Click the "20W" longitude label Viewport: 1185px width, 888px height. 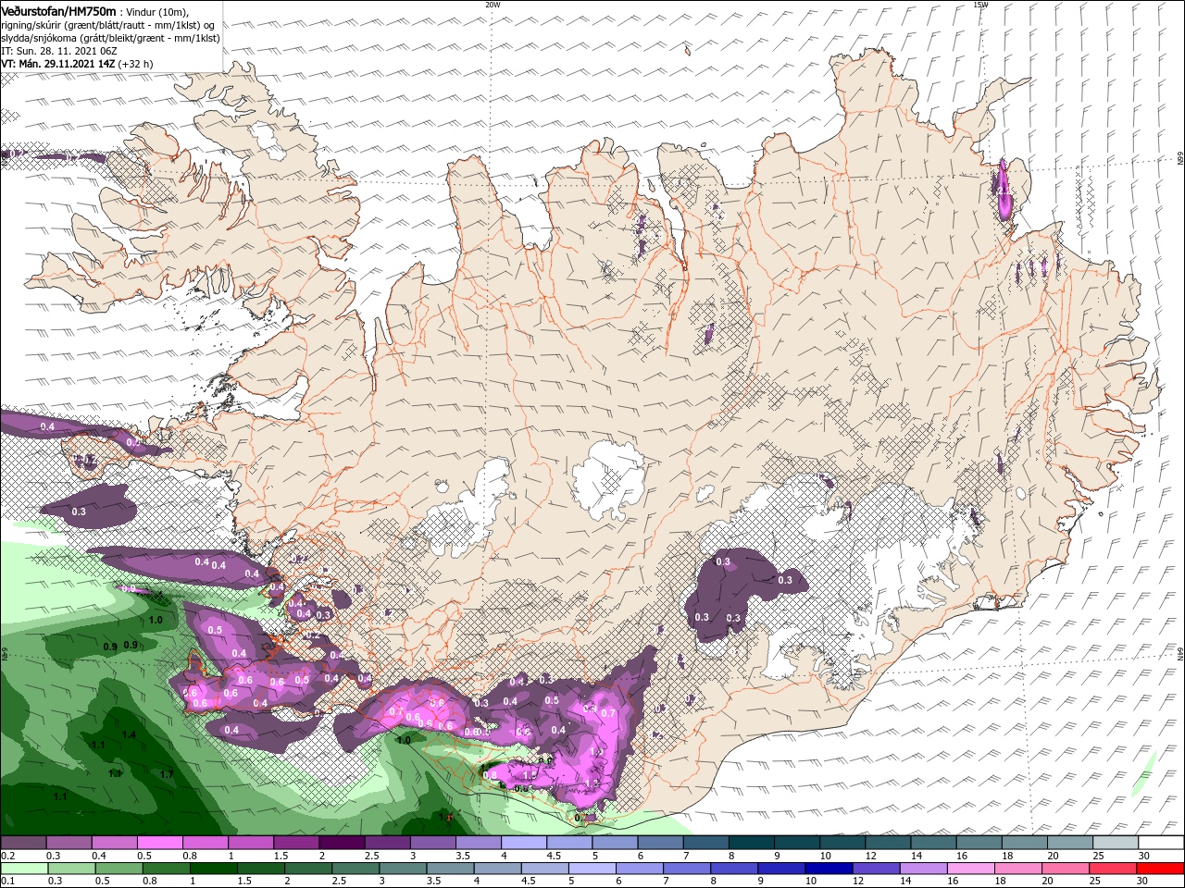[493, 5]
